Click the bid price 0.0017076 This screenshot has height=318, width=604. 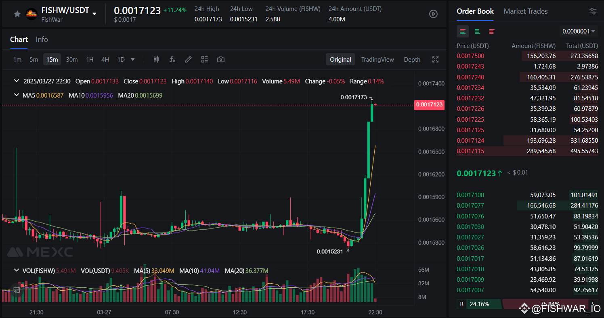click(x=470, y=216)
